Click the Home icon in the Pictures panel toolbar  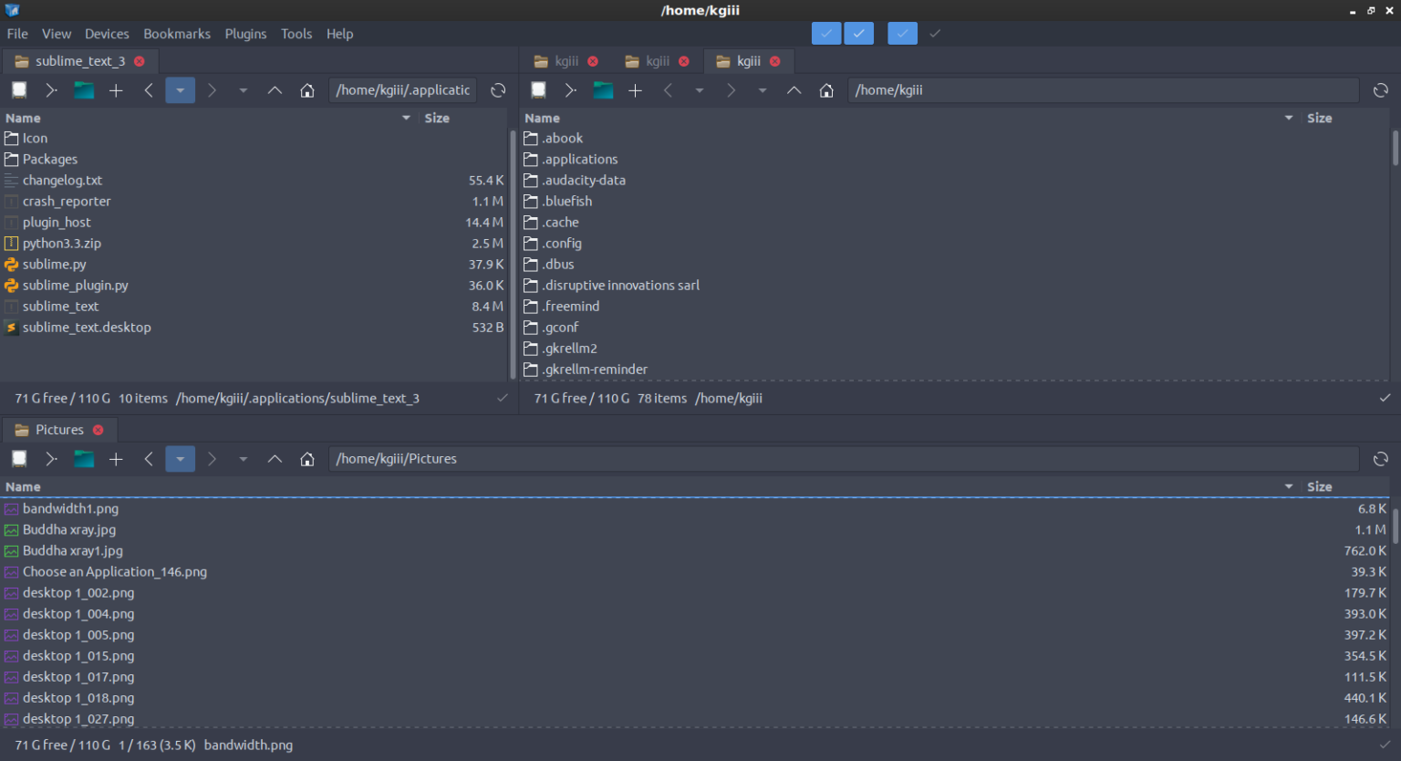click(x=307, y=459)
